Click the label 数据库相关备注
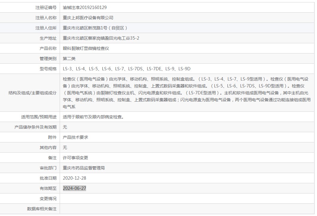 click(x=42, y=209)
